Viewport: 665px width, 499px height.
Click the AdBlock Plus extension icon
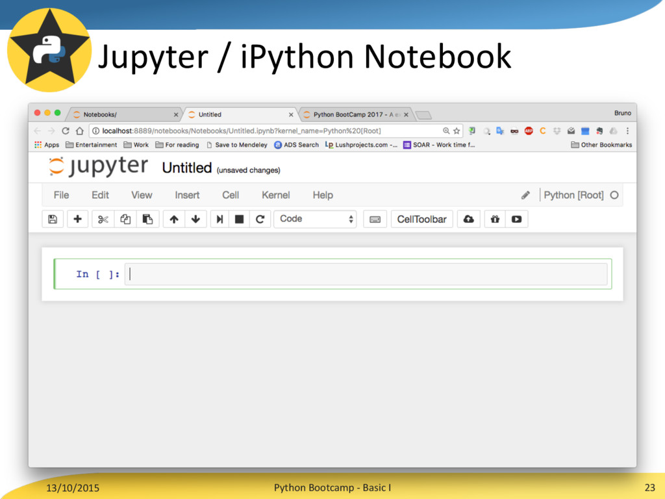click(x=529, y=131)
